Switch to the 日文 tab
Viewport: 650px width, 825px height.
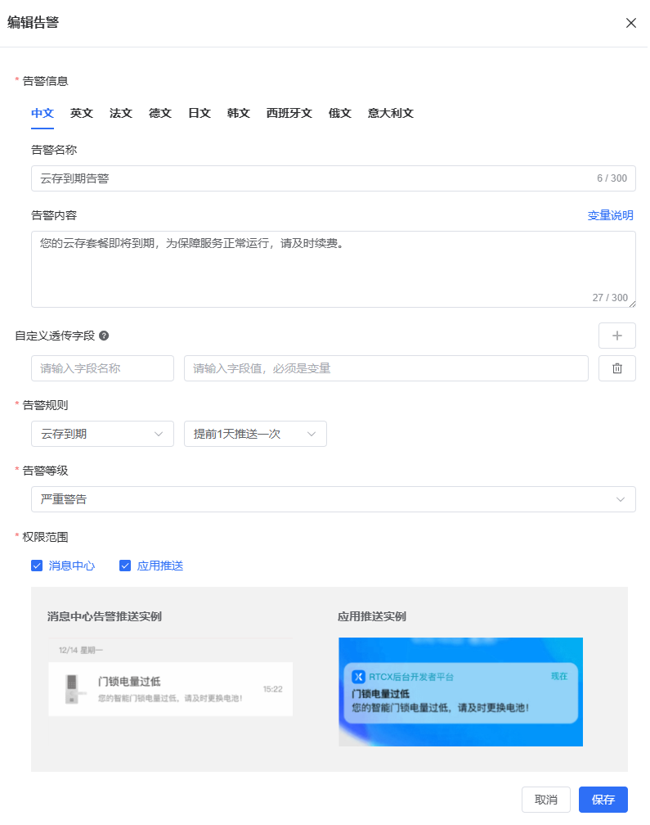[199, 113]
